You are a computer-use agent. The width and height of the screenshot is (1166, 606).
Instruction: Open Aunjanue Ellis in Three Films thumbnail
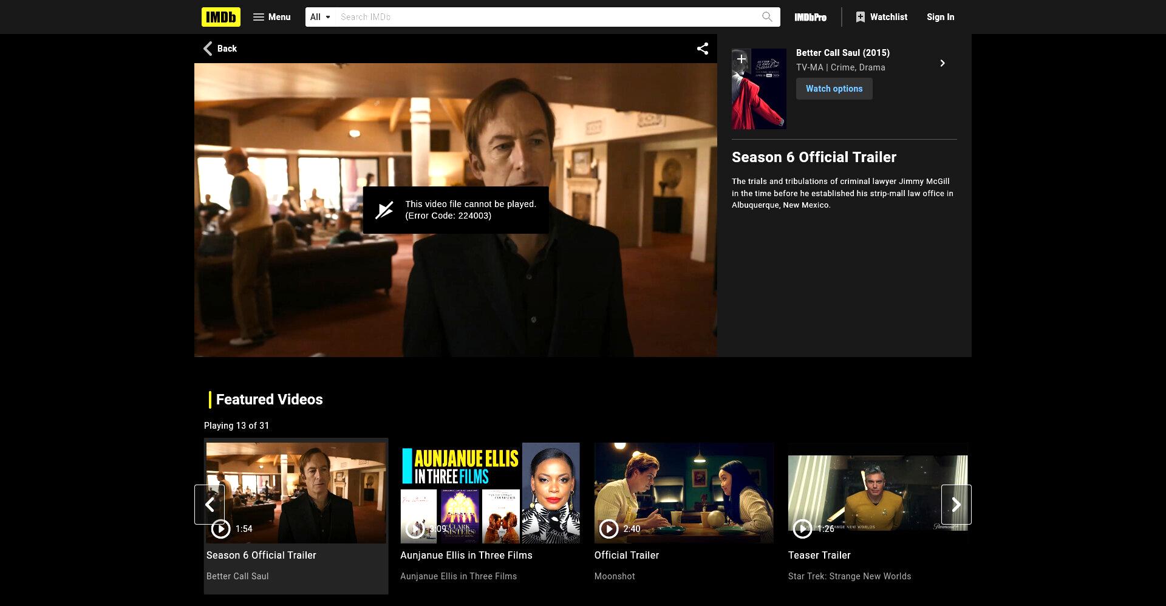click(x=490, y=492)
